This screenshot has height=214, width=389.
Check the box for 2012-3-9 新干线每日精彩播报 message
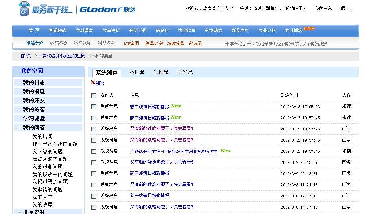94,174
